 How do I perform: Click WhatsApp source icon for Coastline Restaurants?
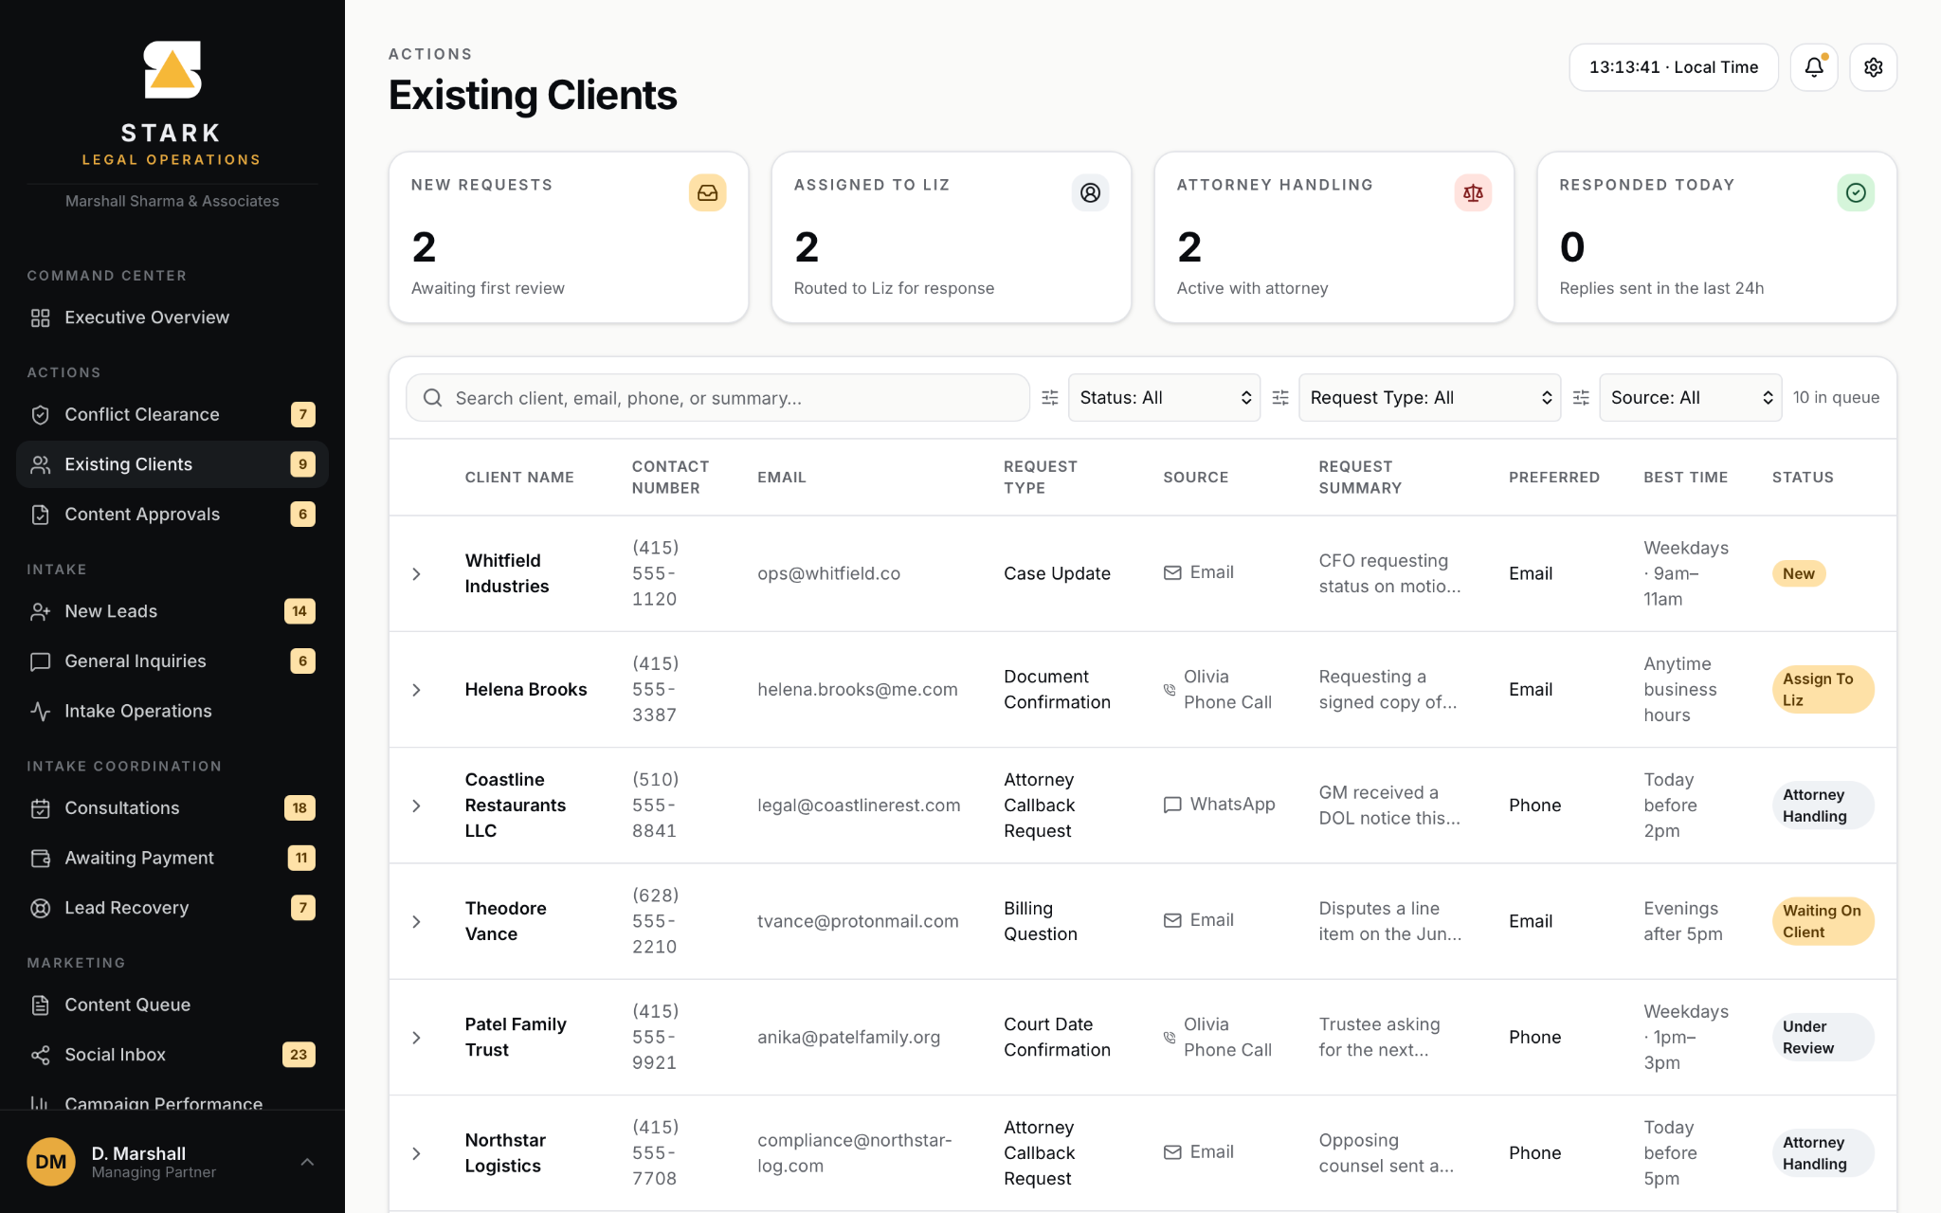tap(1172, 805)
